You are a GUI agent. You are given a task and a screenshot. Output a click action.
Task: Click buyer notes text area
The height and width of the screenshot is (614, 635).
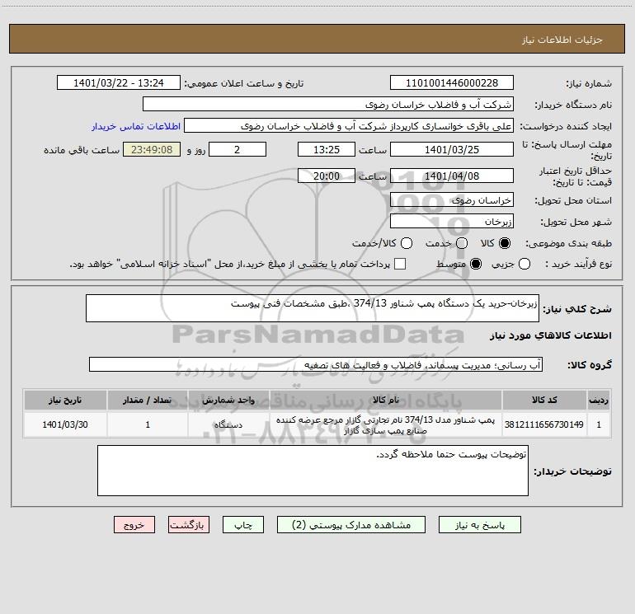pos(313,471)
